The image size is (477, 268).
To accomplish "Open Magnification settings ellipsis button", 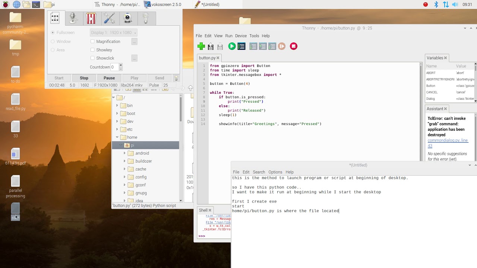I will coord(134,42).
